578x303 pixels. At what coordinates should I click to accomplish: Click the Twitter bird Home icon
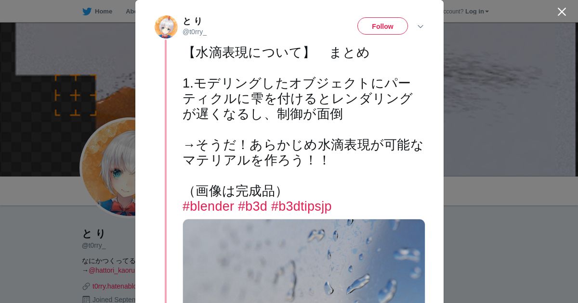87,12
